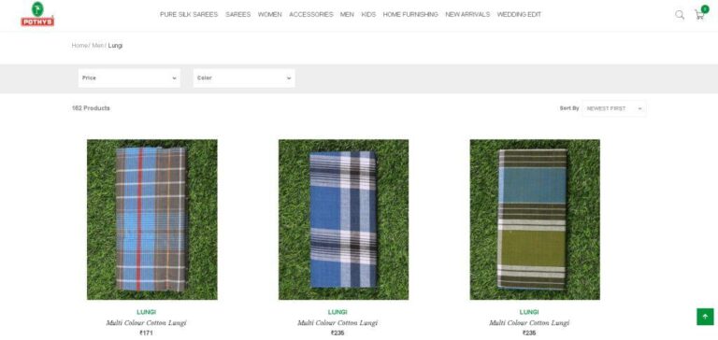
Task: Open the blue and grey checked lungi thumbnail
Action: point(152,220)
